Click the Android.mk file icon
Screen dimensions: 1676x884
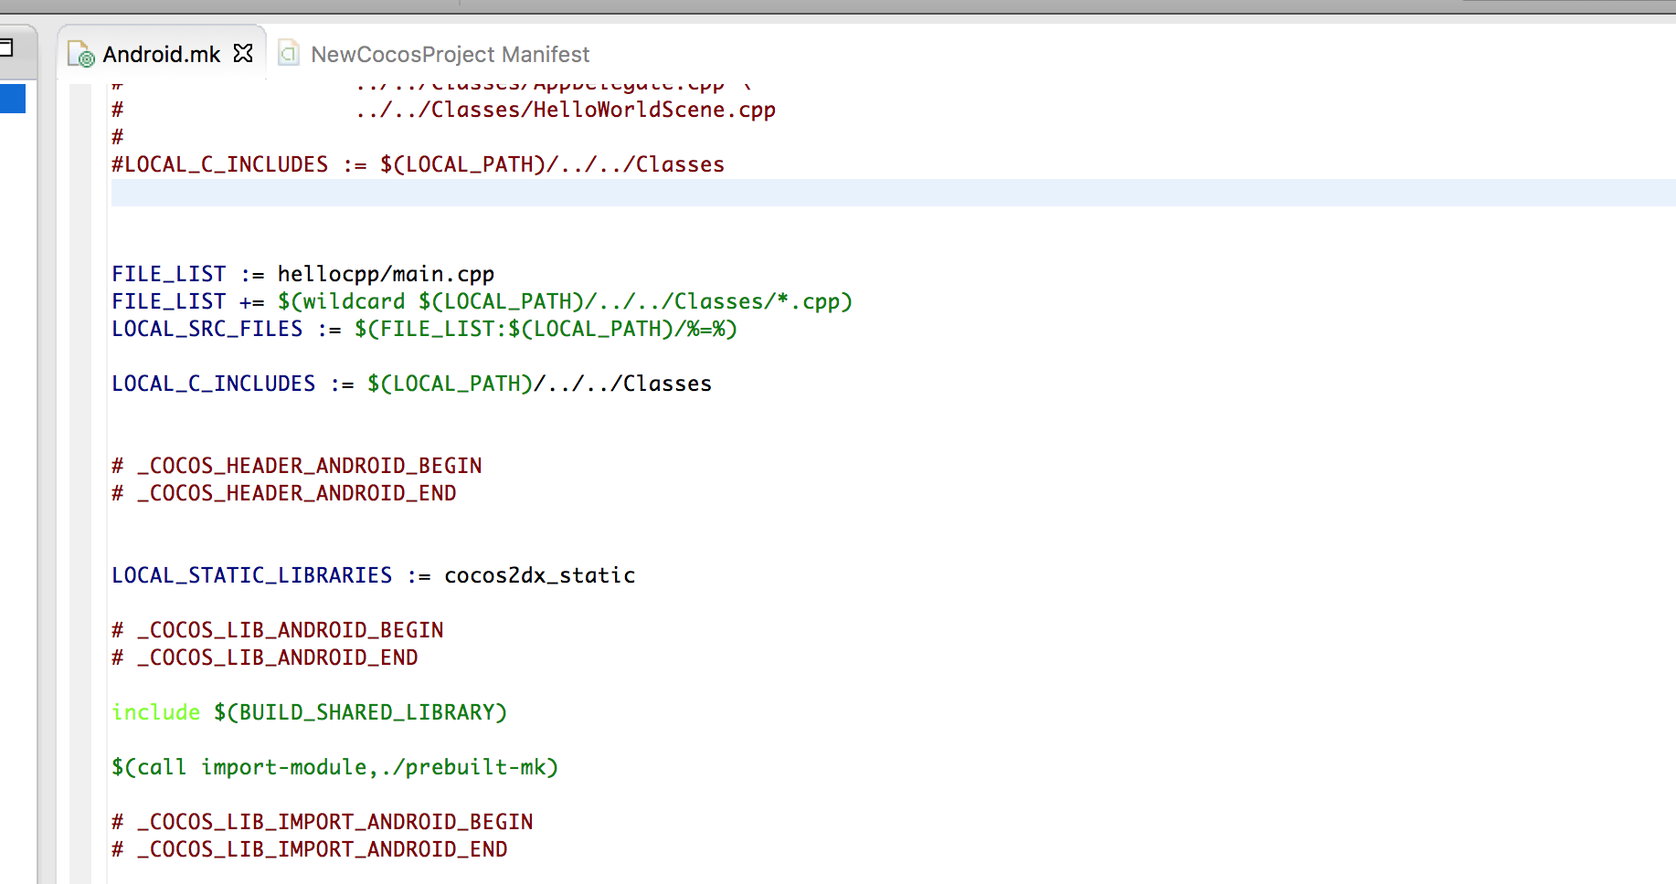80,55
